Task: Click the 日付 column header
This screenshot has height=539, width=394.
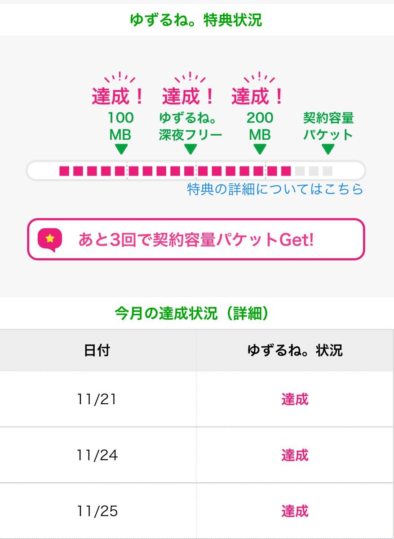Action: pos(97,351)
